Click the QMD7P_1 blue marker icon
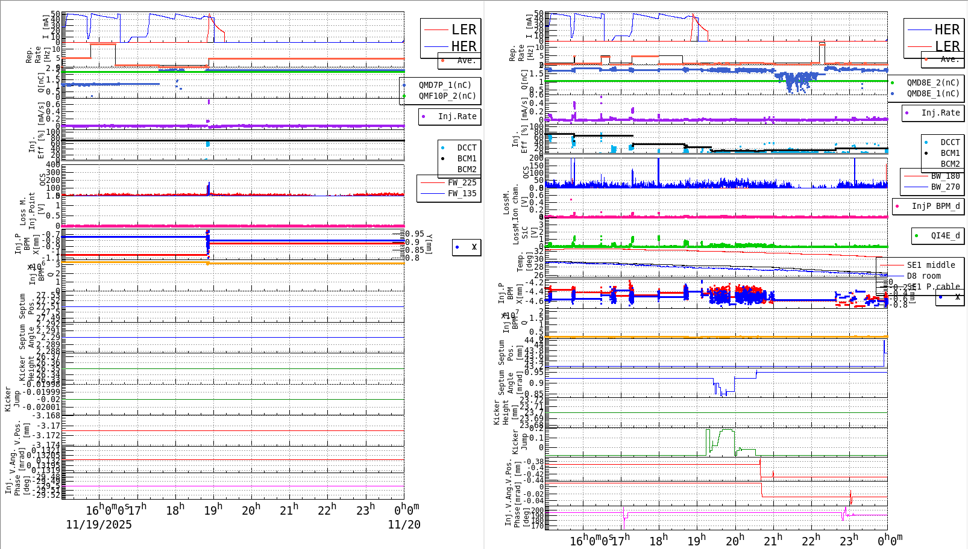Image resolution: width=968 pixels, height=549 pixels. (404, 85)
